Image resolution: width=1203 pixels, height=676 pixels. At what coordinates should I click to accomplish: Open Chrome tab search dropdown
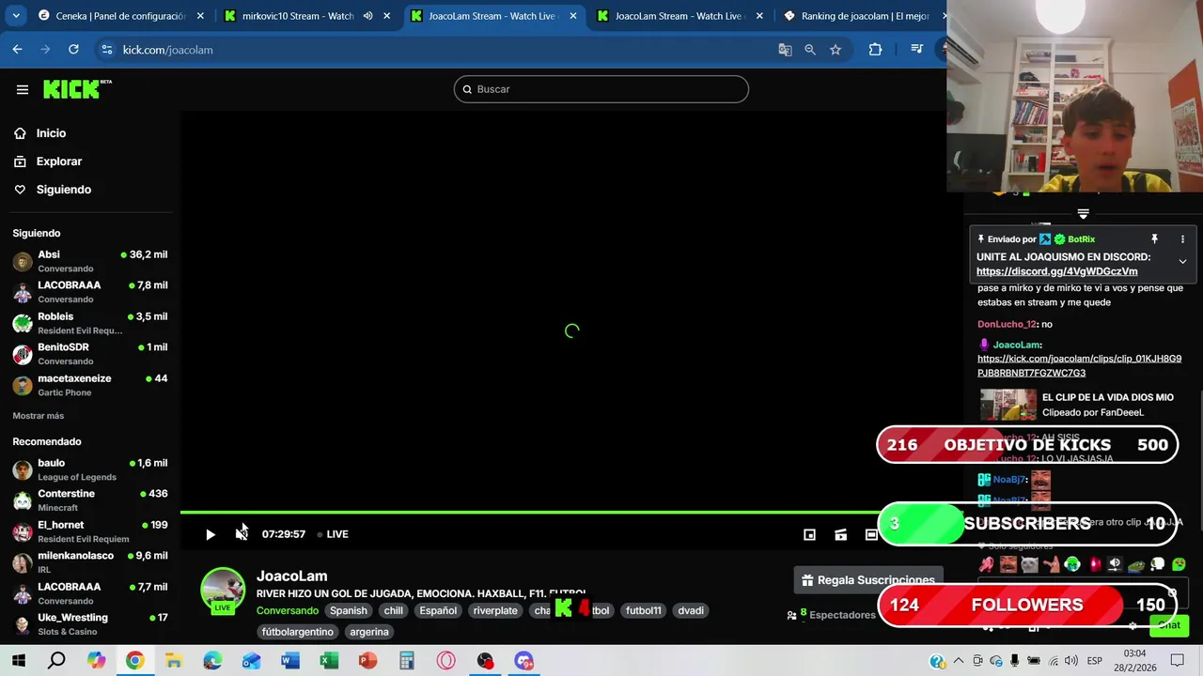coord(16,16)
